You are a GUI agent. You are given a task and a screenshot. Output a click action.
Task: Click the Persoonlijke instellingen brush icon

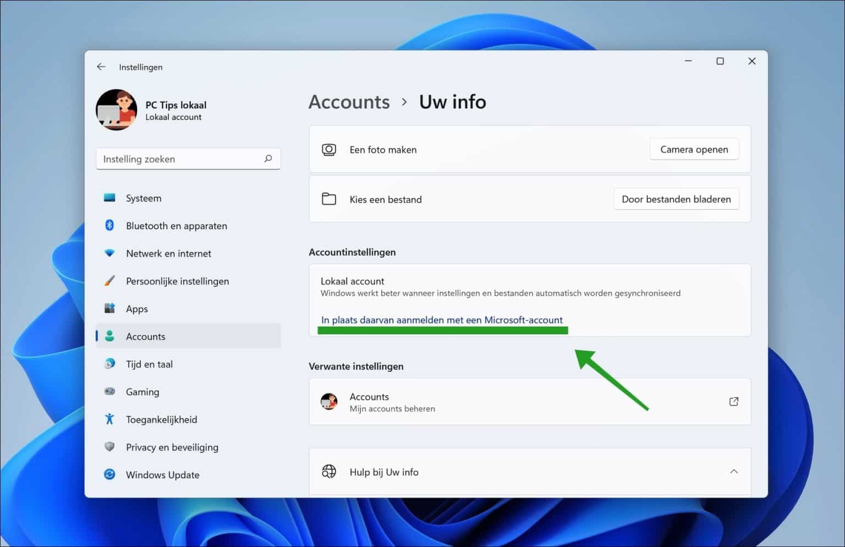click(x=109, y=281)
